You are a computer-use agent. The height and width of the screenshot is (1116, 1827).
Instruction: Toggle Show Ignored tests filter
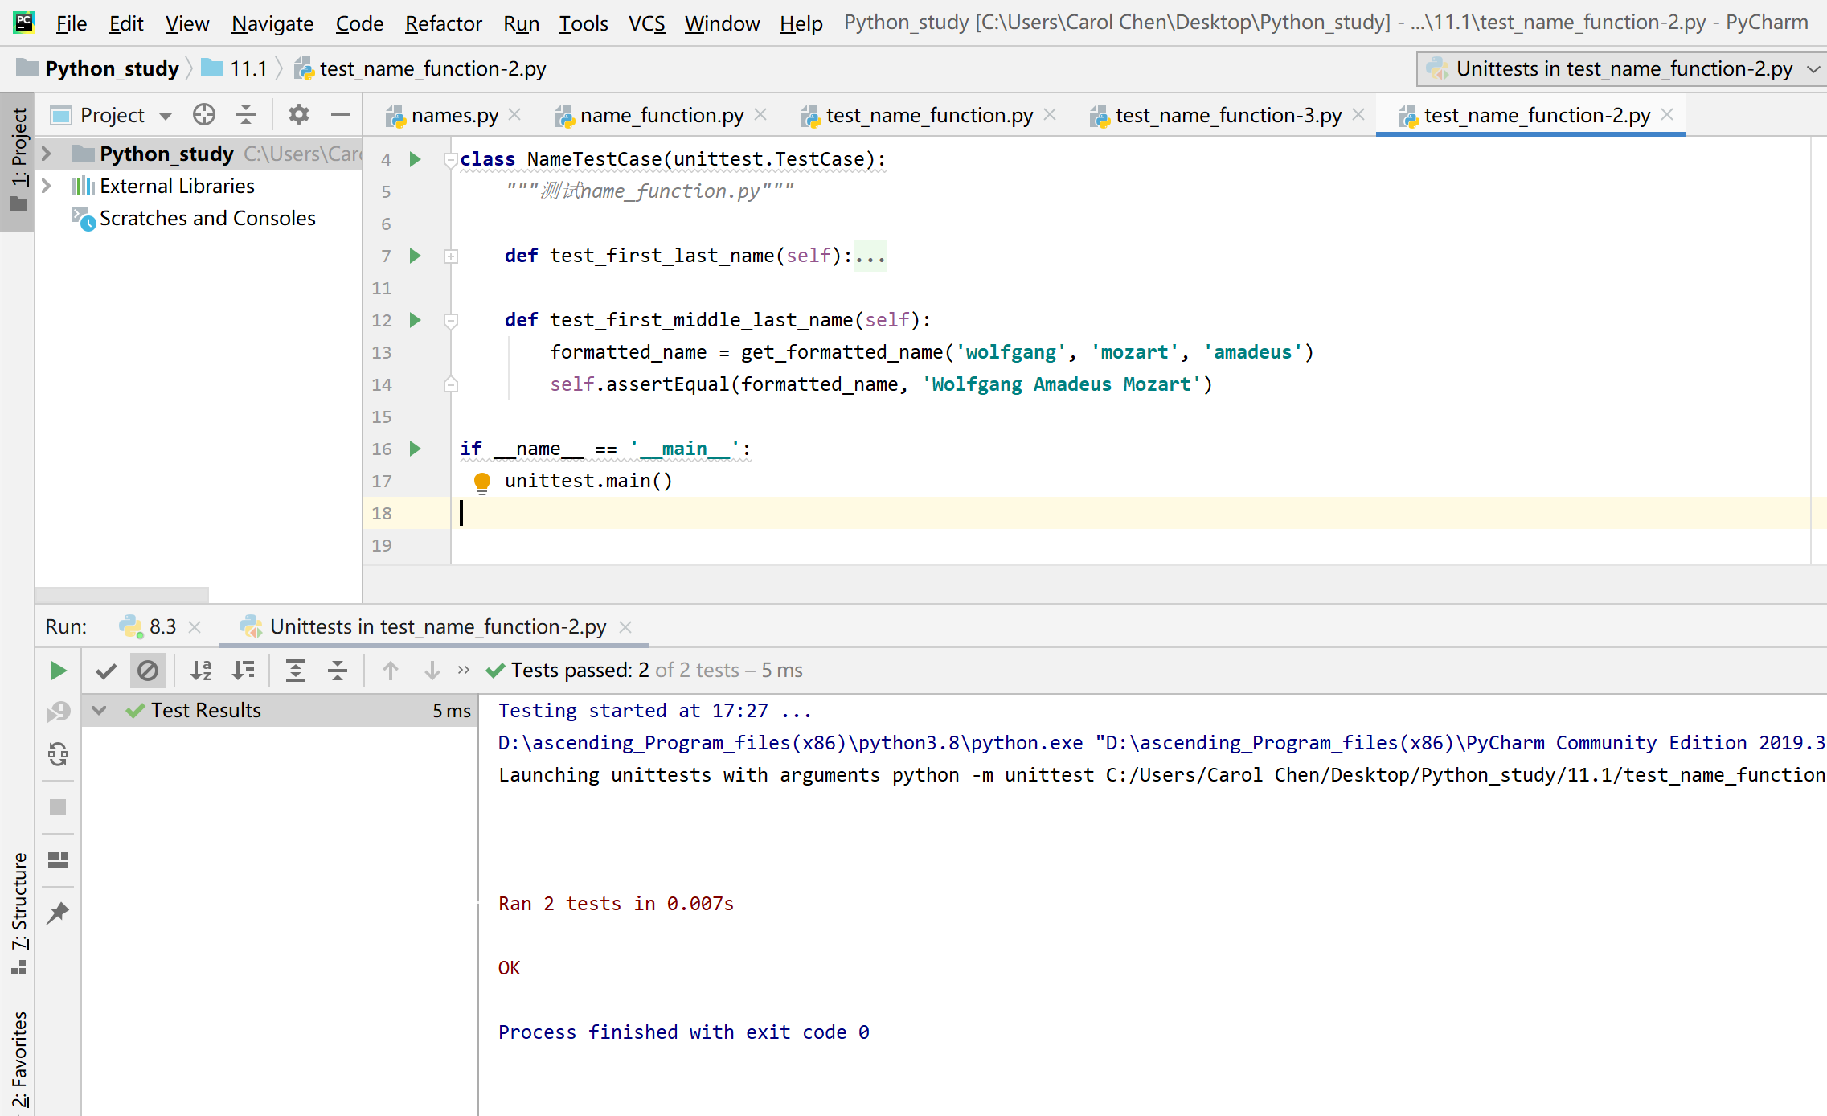coord(148,671)
